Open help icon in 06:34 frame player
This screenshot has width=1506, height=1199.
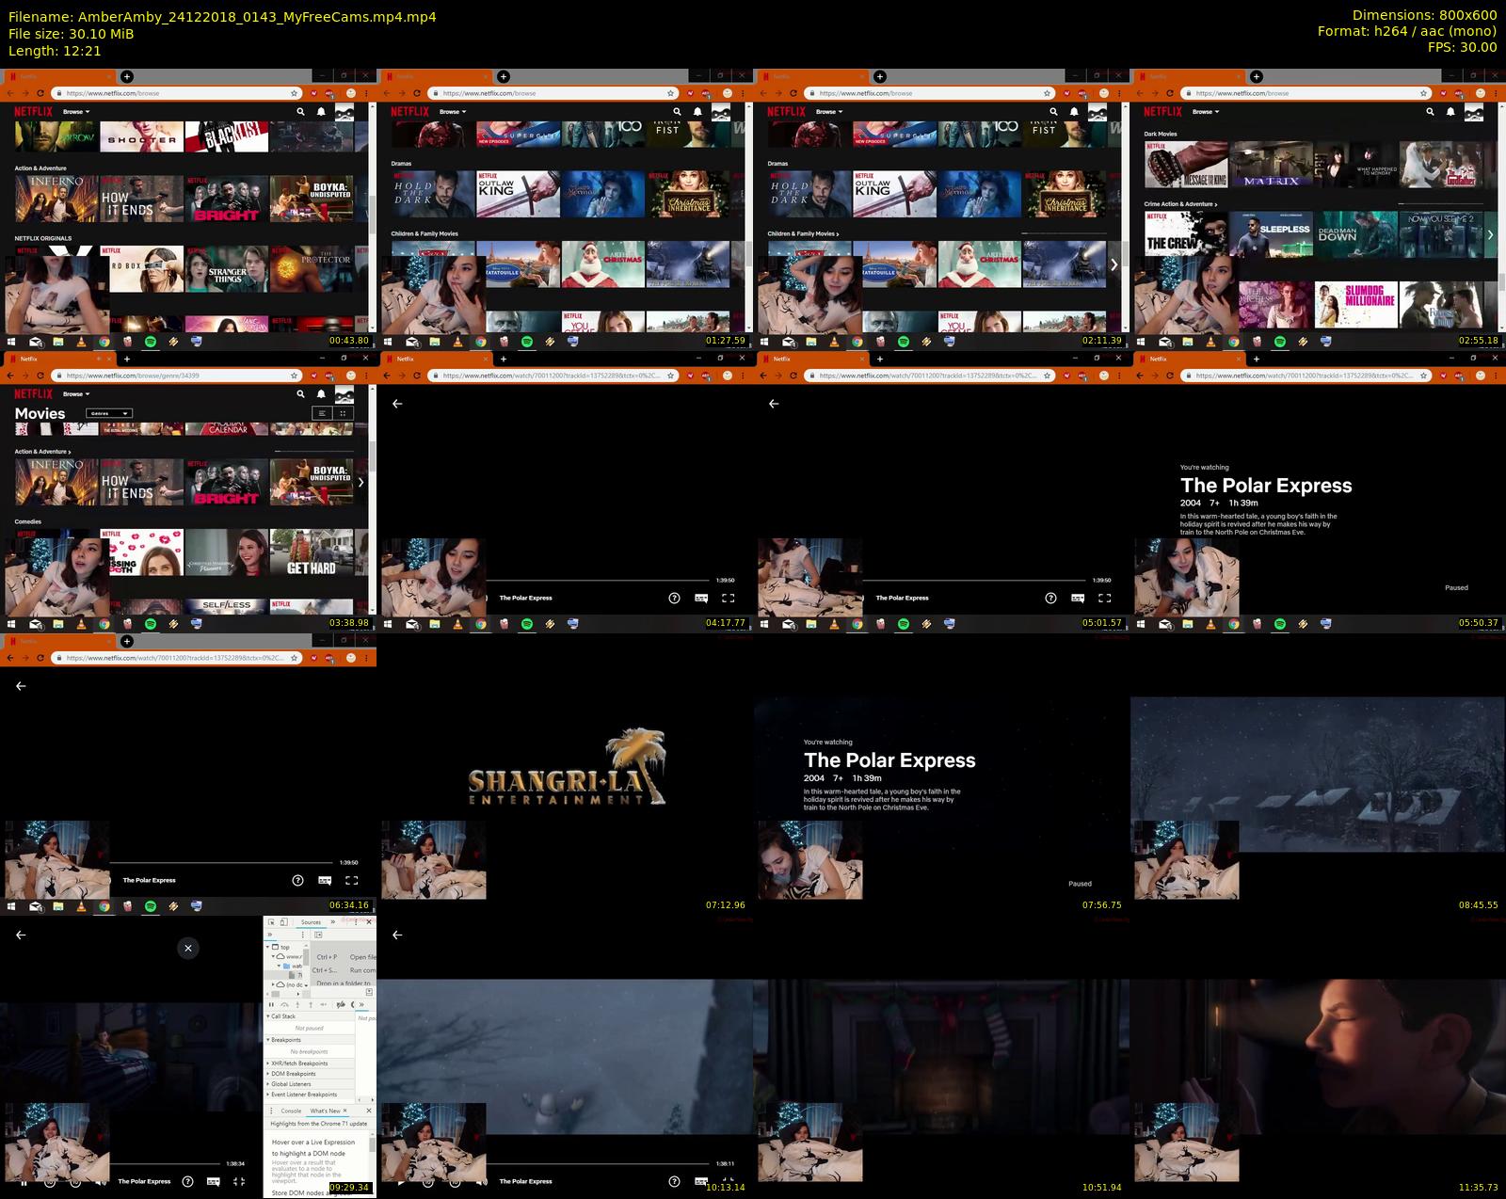(x=297, y=880)
